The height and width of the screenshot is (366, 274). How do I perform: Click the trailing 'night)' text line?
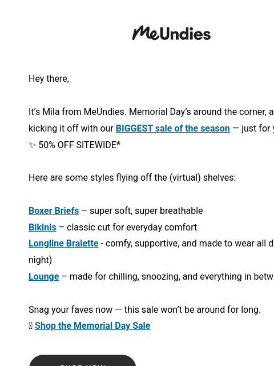40,260
